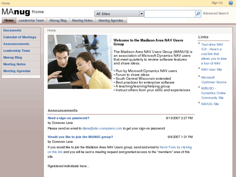236x177 pixels.
Task: Open the MIBUSO Dynamics Online Community link
Action: click(213, 93)
